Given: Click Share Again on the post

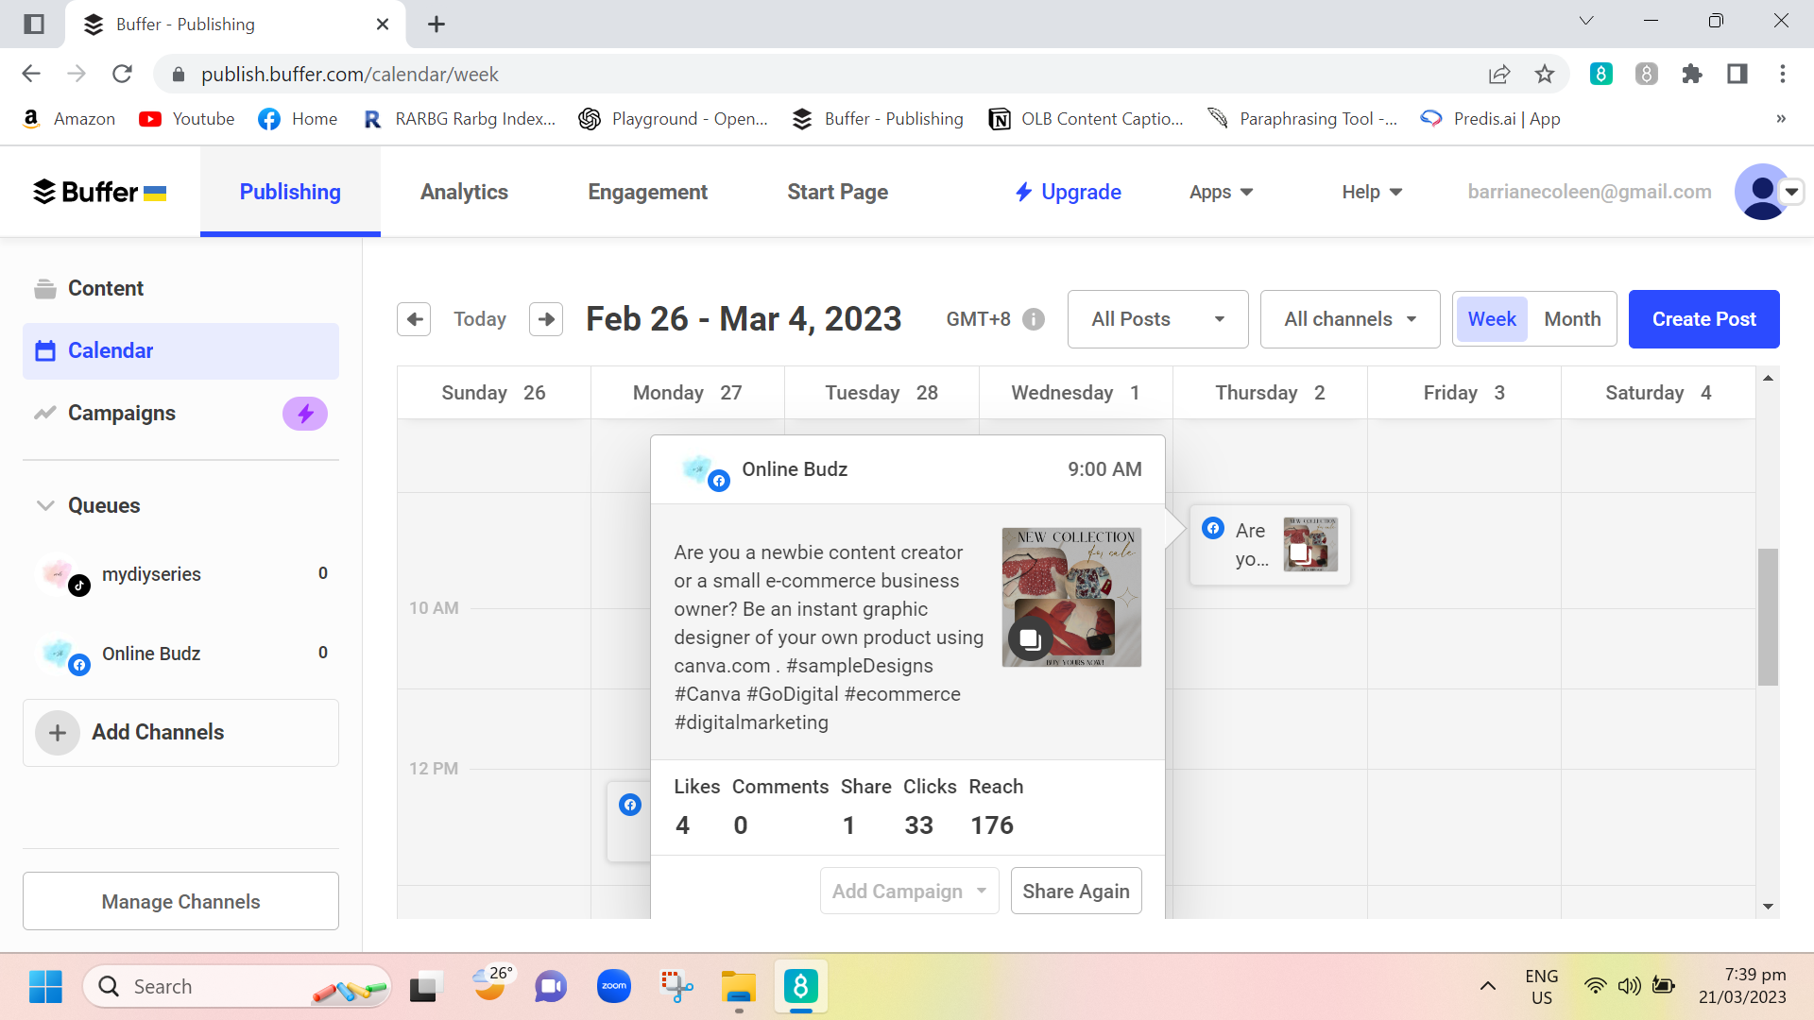Looking at the screenshot, I should [x=1075, y=892].
